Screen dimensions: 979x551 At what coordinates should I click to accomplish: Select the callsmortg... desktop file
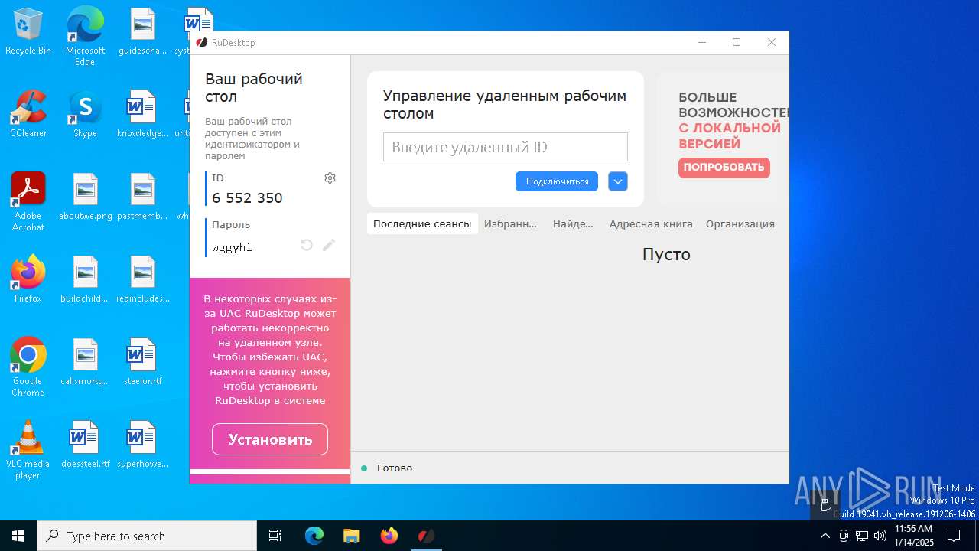pos(85,362)
